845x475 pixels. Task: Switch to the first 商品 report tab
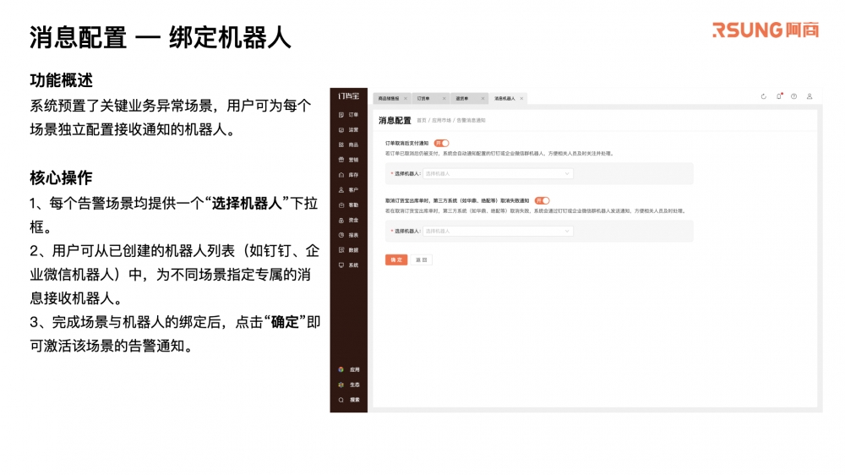389,99
